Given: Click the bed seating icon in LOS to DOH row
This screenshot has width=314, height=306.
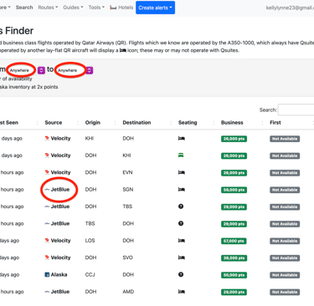Looking at the screenshot, I should click(x=182, y=241).
